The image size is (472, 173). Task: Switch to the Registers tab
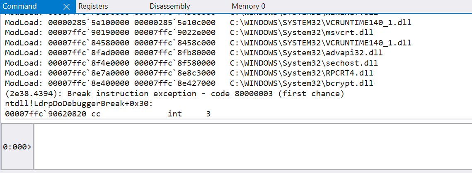point(93,6)
